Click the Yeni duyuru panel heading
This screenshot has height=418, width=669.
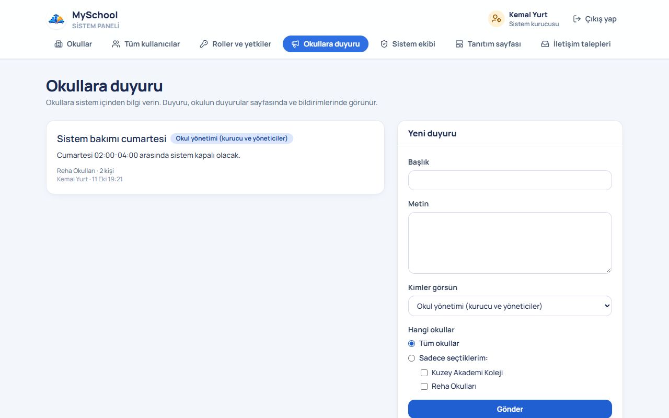432,133
